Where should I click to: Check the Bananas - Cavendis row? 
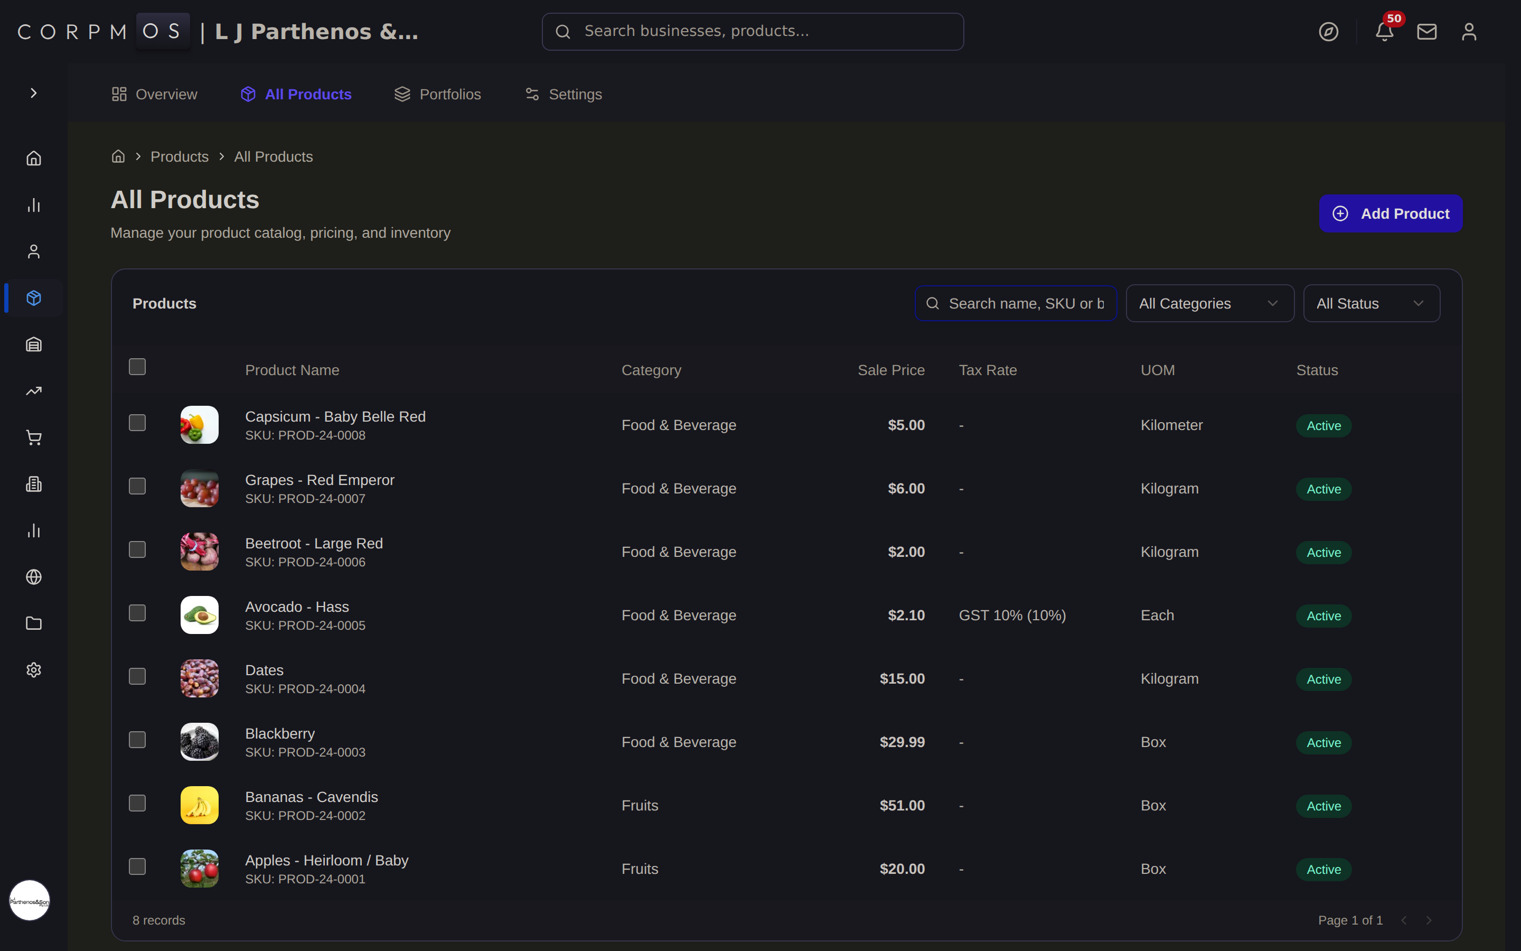(137, 803)
